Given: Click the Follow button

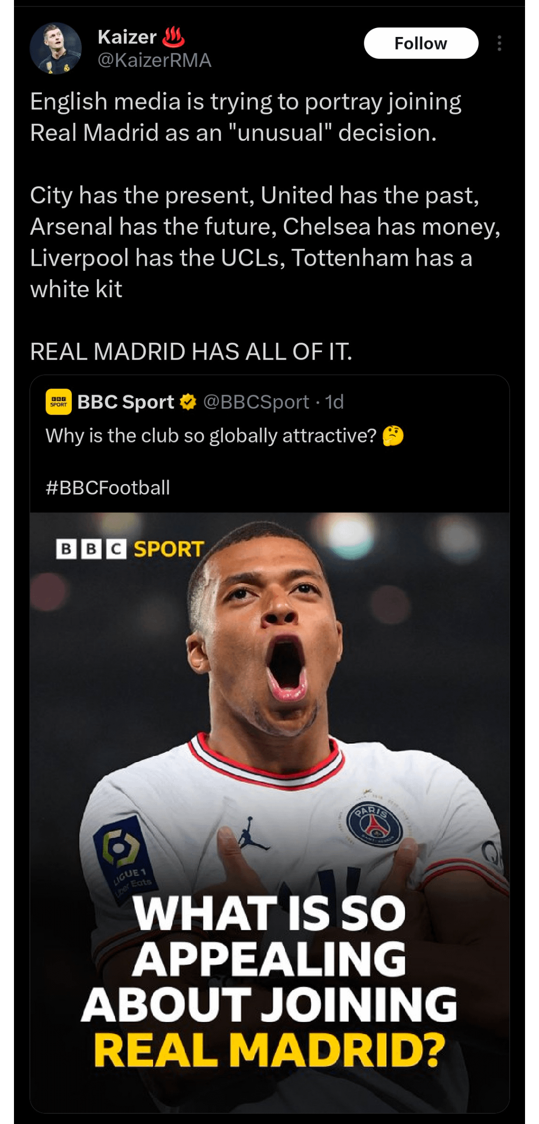Looking at the screenshot, I should 421,43.
